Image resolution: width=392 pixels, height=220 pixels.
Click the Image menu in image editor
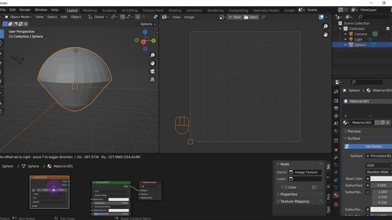coord(189,17)
